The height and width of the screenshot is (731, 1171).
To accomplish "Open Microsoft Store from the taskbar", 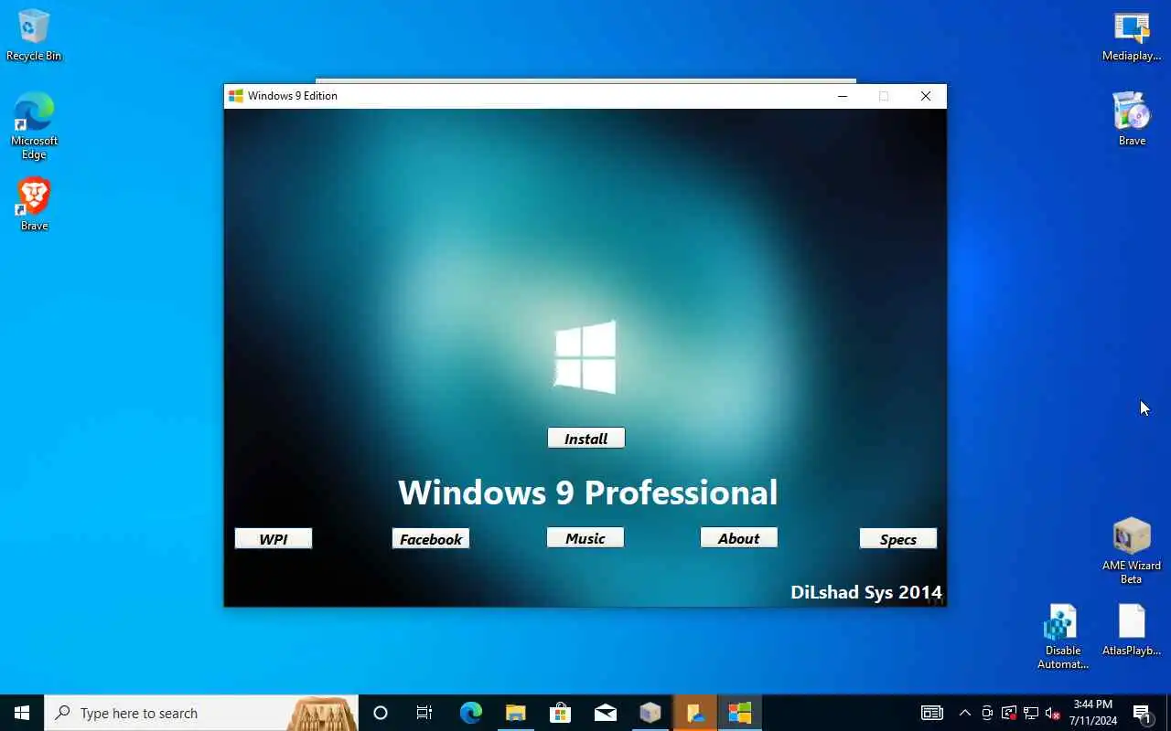I will (x=560, y=713).
